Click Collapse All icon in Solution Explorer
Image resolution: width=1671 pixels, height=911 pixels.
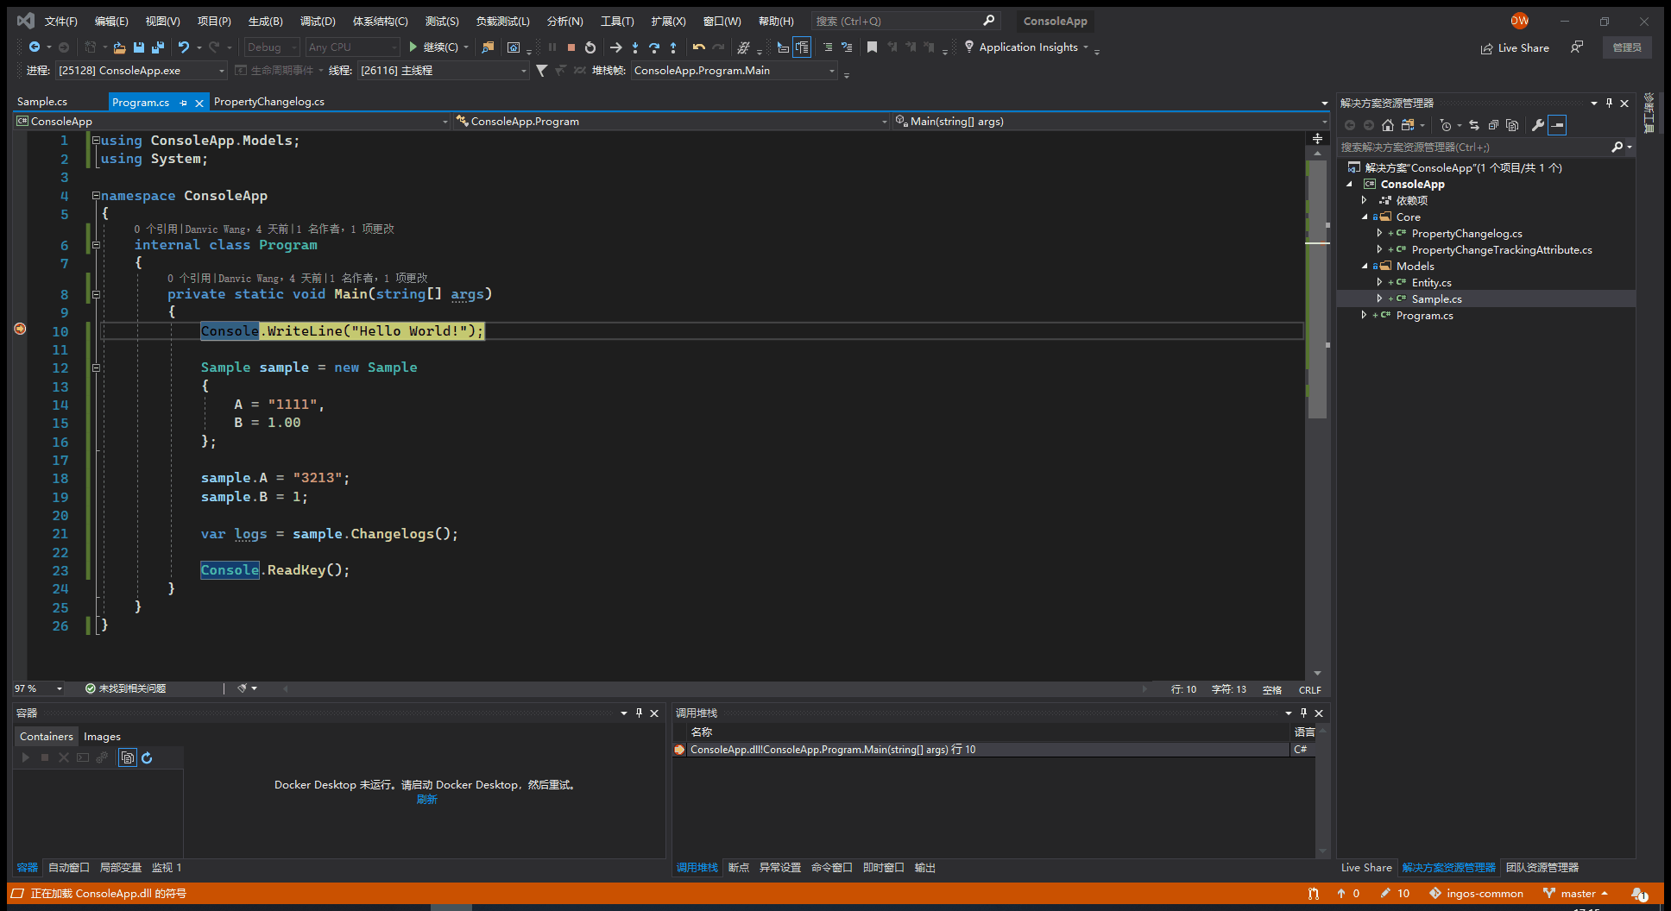point(1493,125)
